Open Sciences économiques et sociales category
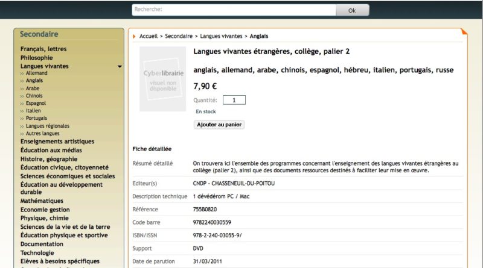The width and height of the screenshot is (483, 268). point(68,176)
